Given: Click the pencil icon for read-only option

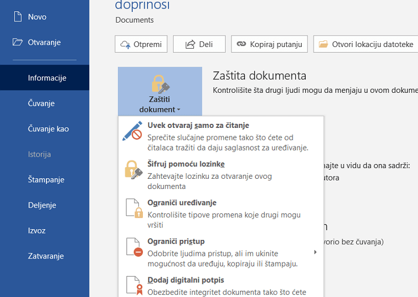Looking at the screenshot, I should click(x=133, y=131).
